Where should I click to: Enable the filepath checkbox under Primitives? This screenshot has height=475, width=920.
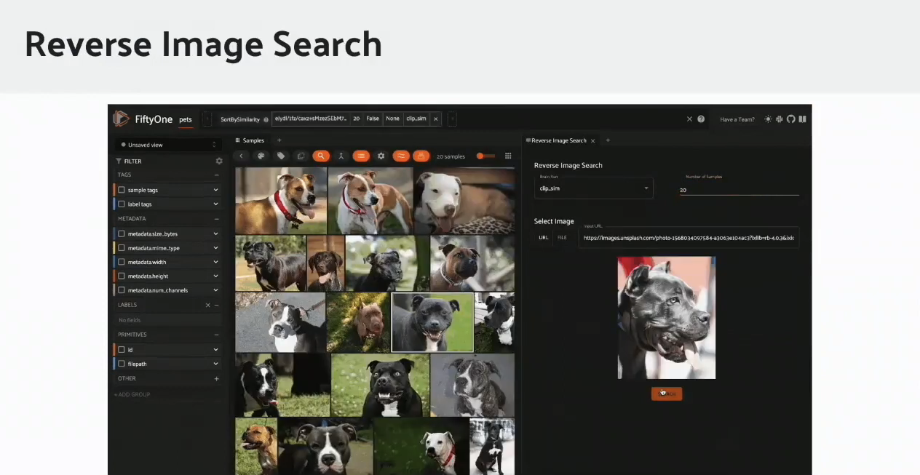pyautogui.click(x=121, y=364)
